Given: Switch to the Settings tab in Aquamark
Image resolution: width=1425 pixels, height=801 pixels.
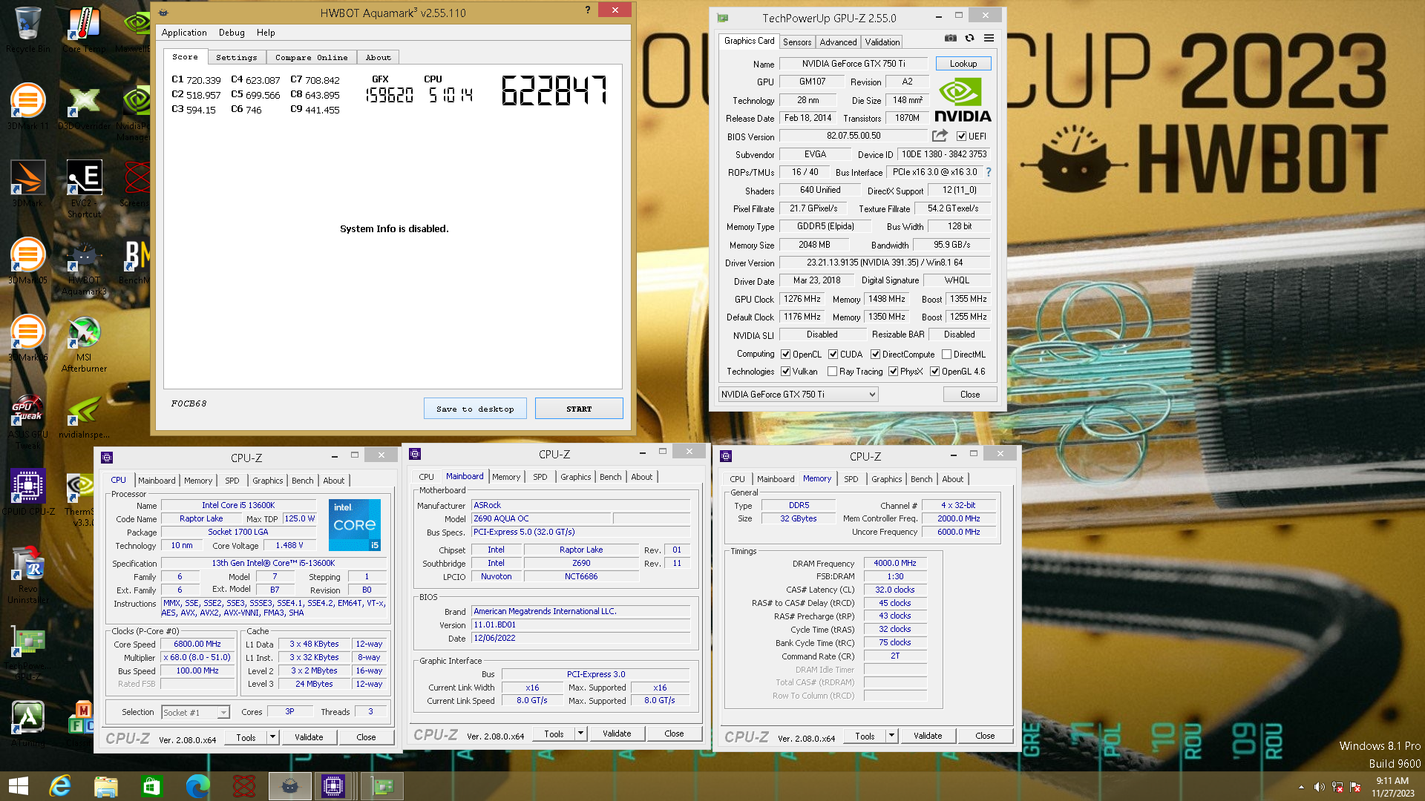Looking at the screenshot, I should click(x=236, y=57).
